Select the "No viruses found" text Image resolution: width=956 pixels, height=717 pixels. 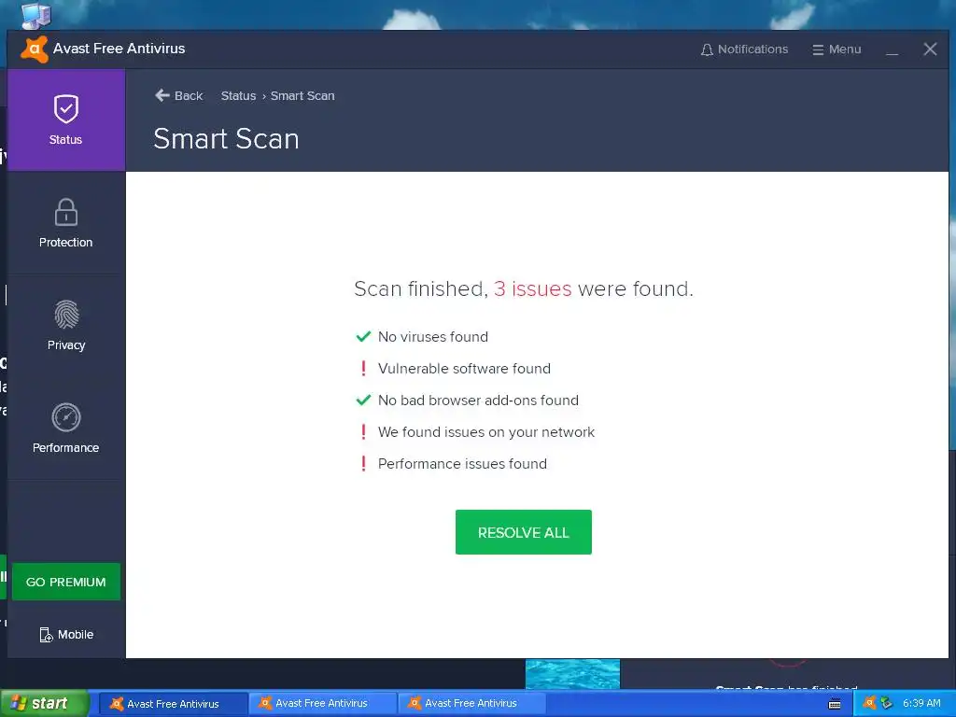click(433, 336)
